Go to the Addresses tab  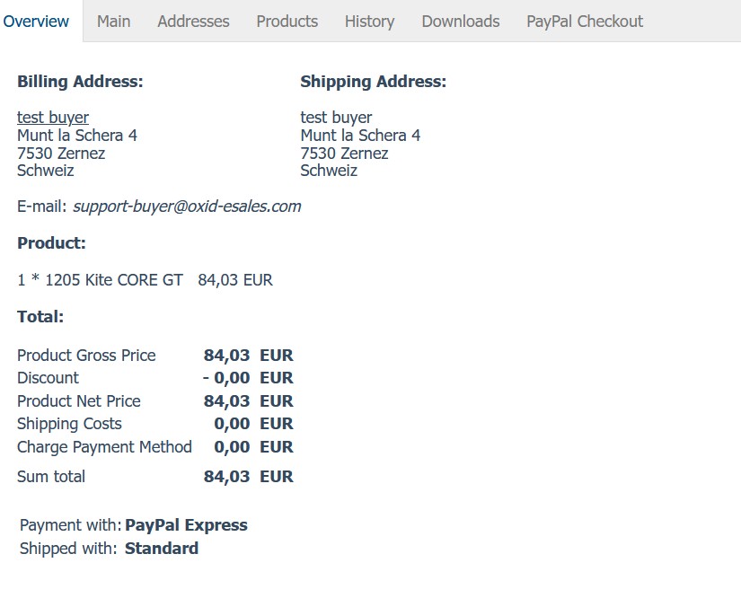click(x=193, y=21)
